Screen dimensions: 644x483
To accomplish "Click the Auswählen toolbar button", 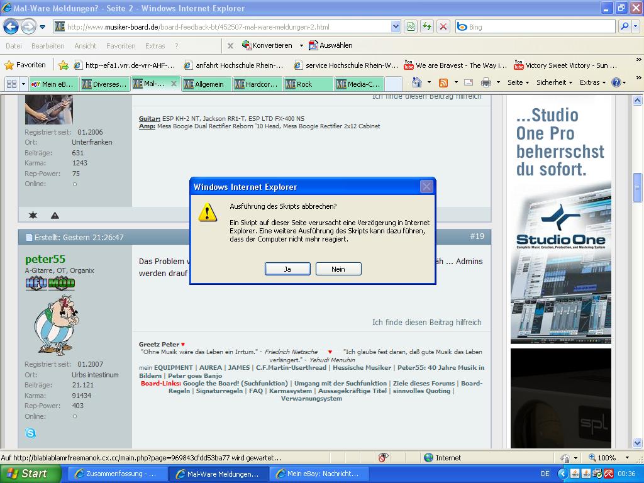I will tap(331, 45).
